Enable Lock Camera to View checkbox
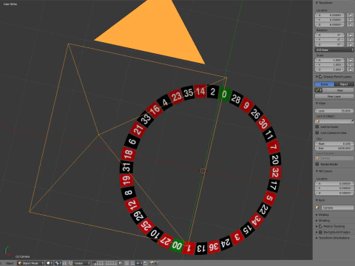 pos(317,133)
